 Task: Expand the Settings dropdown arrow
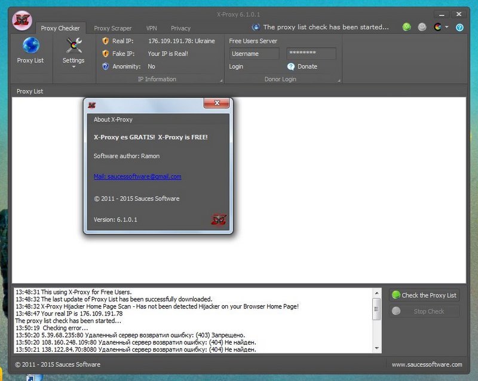[x=73, y=67]
